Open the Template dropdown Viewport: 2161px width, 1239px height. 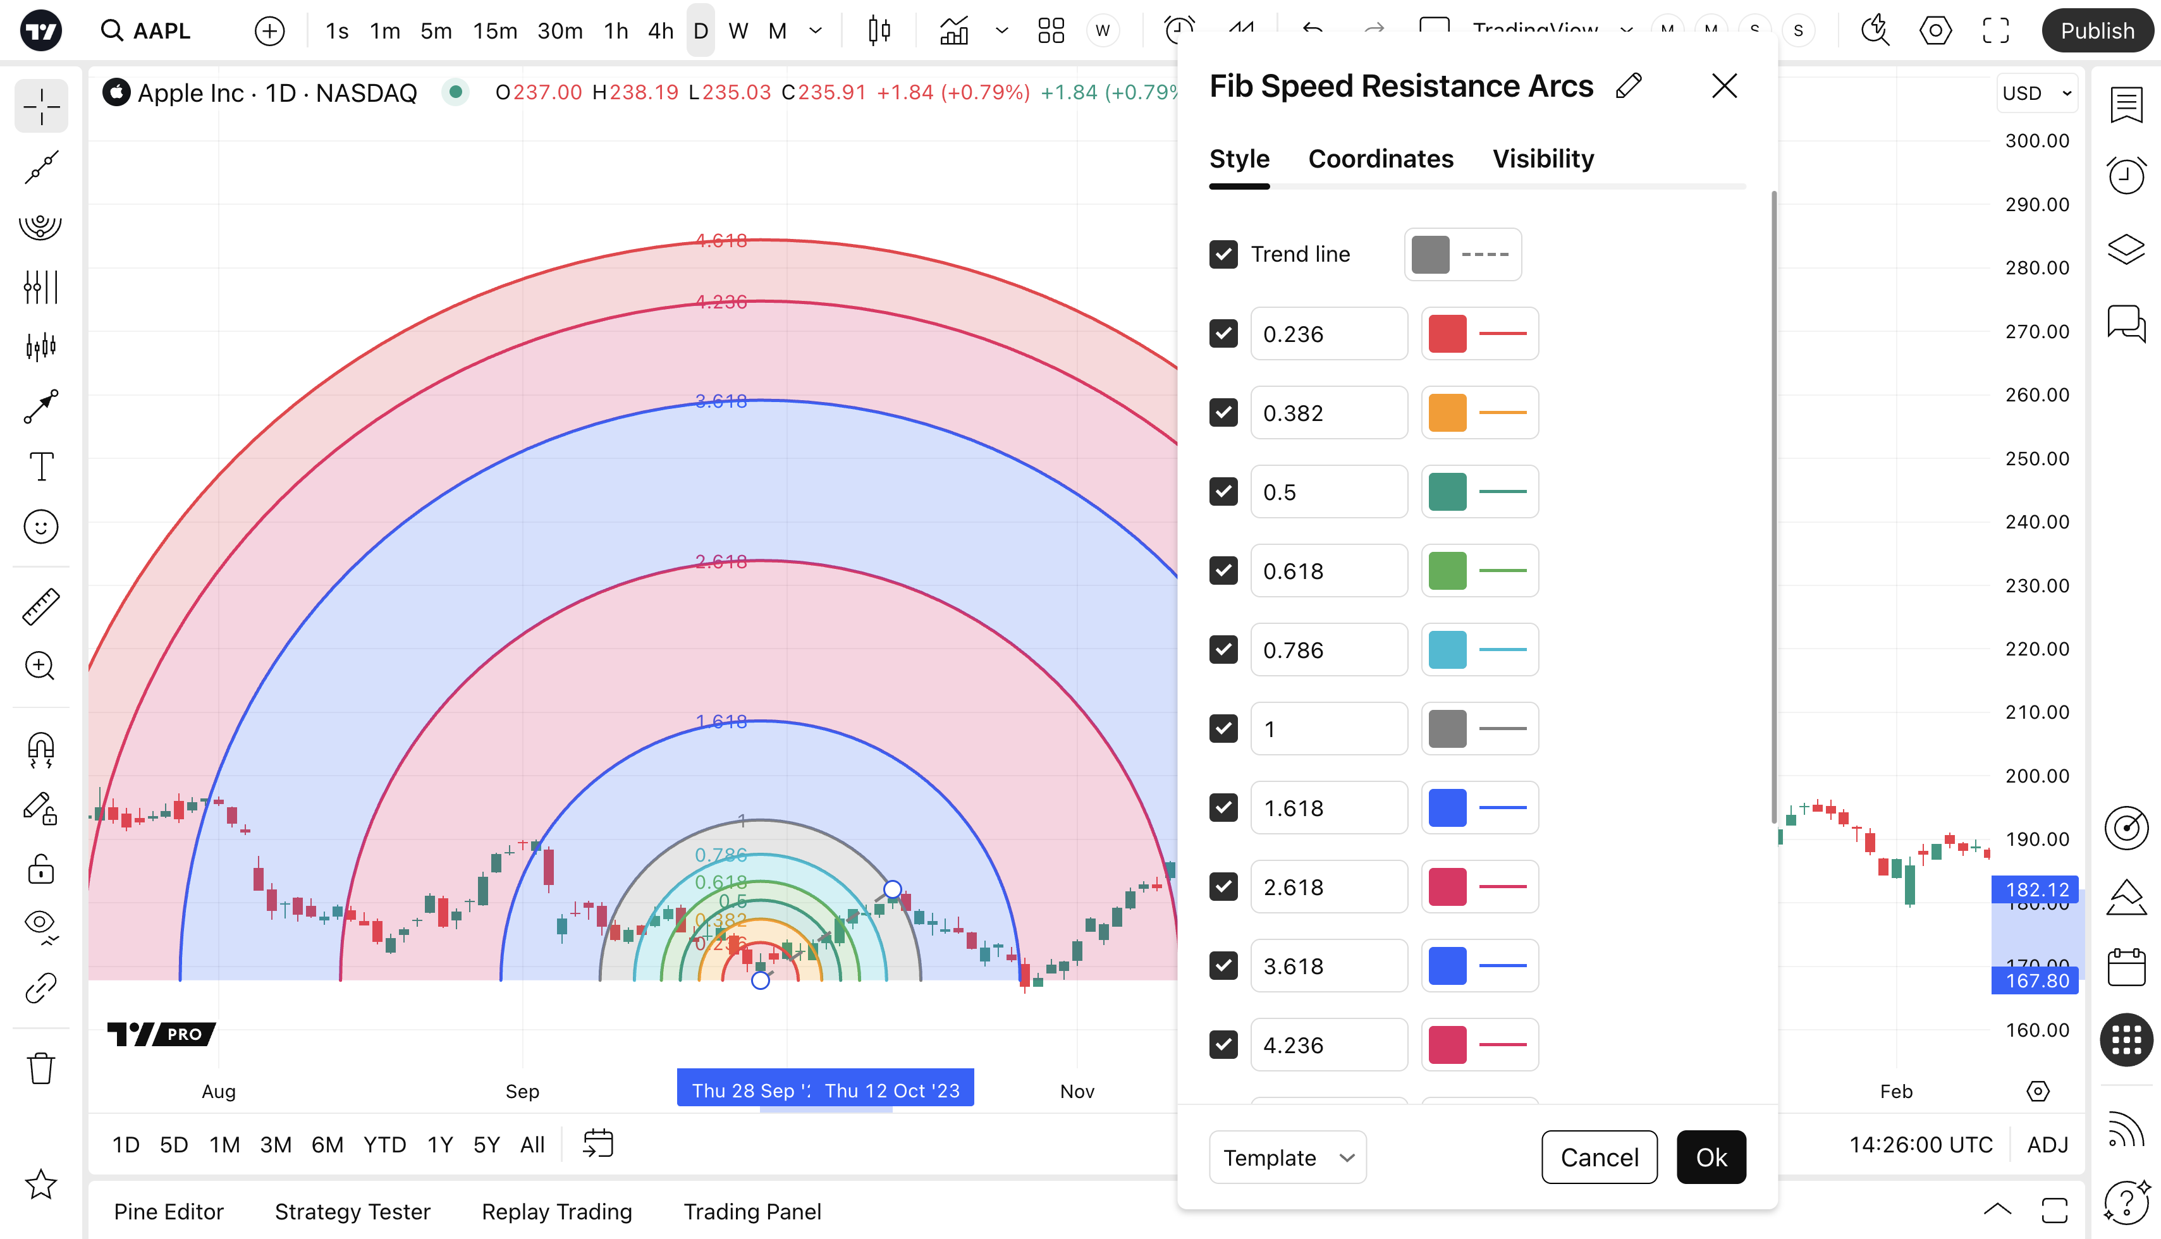tap(1287, 1157)
